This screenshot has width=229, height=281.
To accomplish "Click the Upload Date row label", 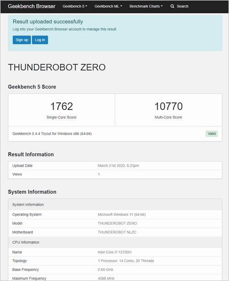I will (22, 165).
